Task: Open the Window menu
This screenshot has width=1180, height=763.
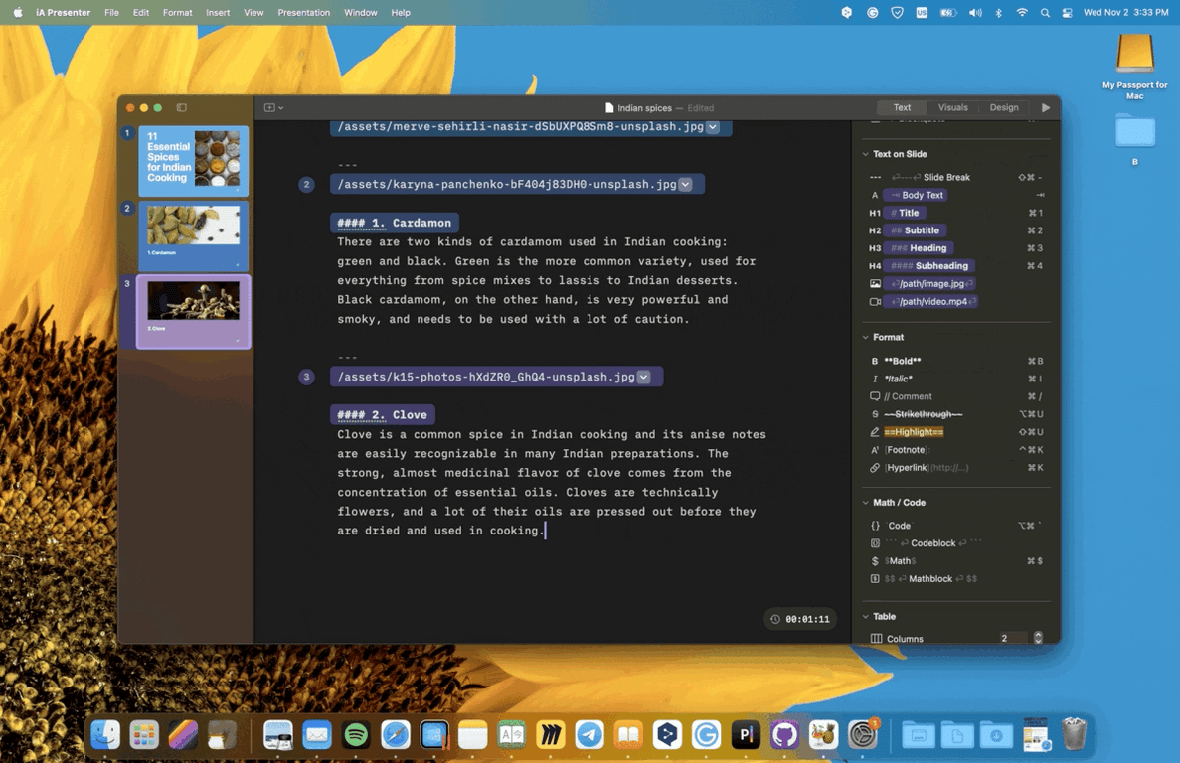Action: 361,12
